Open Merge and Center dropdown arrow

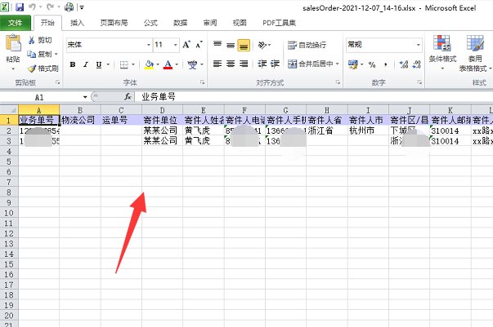point(338,64)
